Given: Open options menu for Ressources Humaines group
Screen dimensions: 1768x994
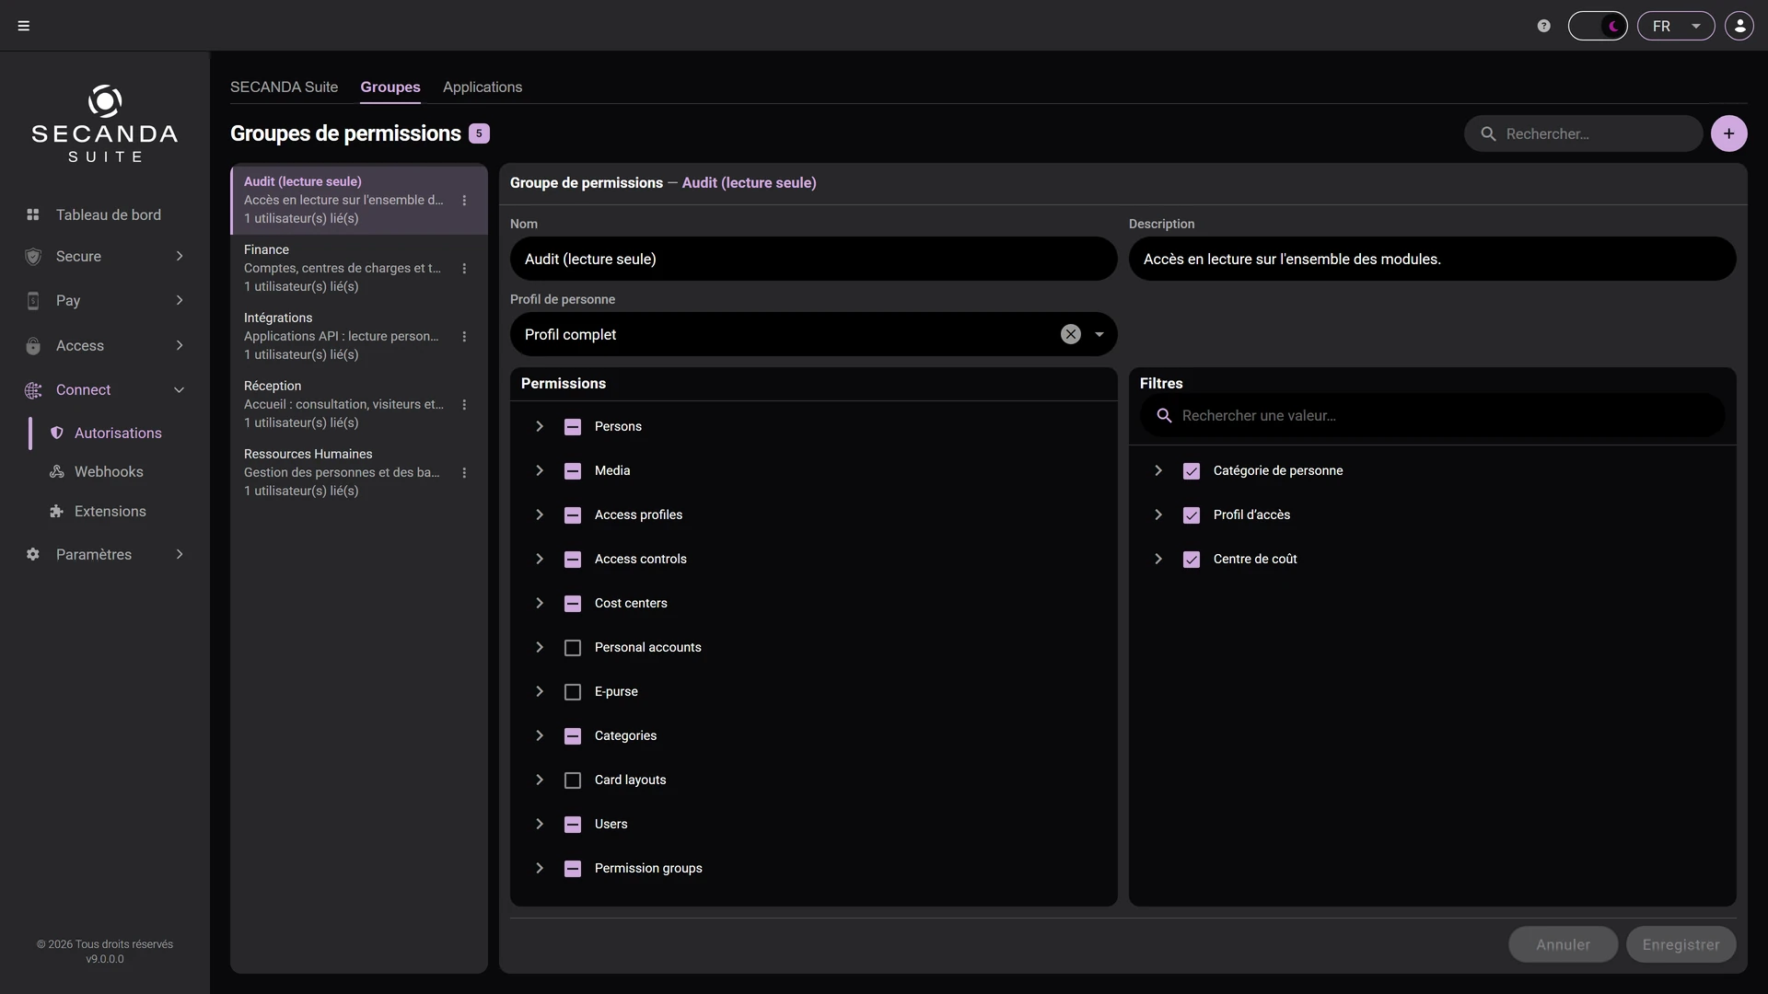Looking at the screenshot, I should [464, 473].
